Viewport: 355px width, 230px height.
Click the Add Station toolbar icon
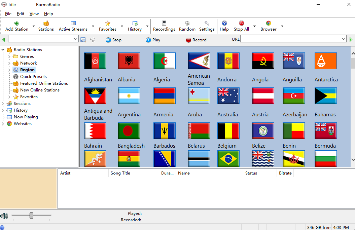pyautogui.click(x=17, y=24)
